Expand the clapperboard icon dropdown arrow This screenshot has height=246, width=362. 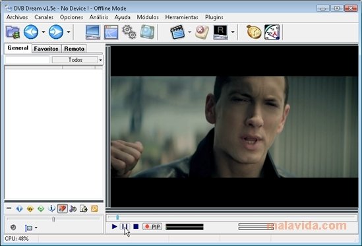coord(189,32)
